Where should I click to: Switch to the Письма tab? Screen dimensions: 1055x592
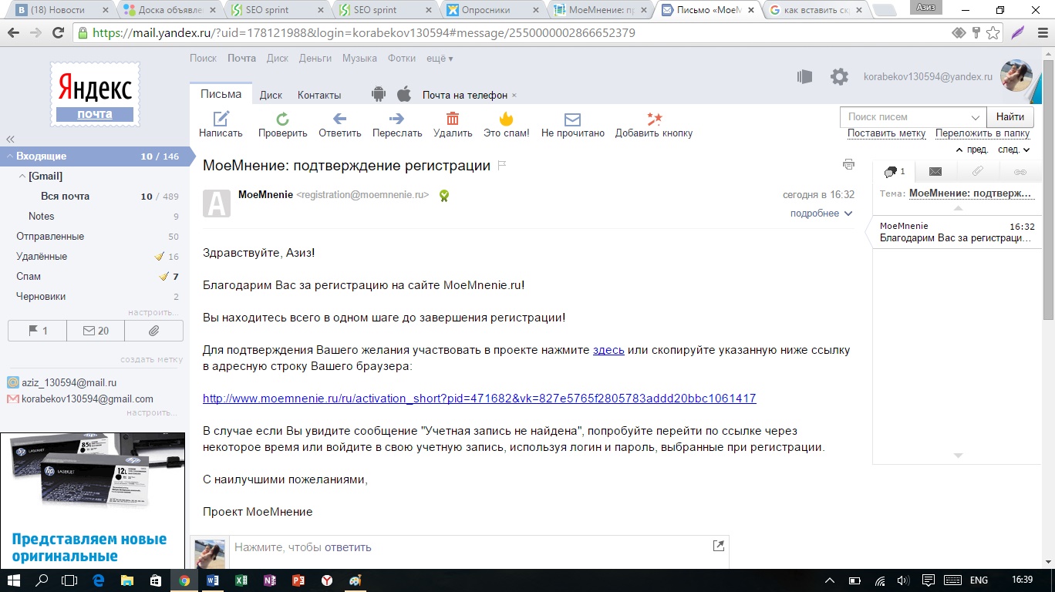click(221, 94)
